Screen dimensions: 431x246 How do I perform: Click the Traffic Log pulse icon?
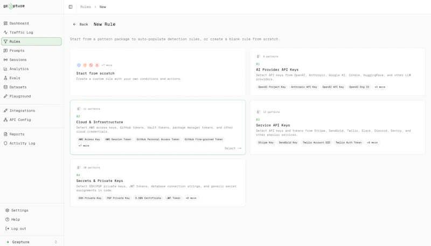(5, 32)
